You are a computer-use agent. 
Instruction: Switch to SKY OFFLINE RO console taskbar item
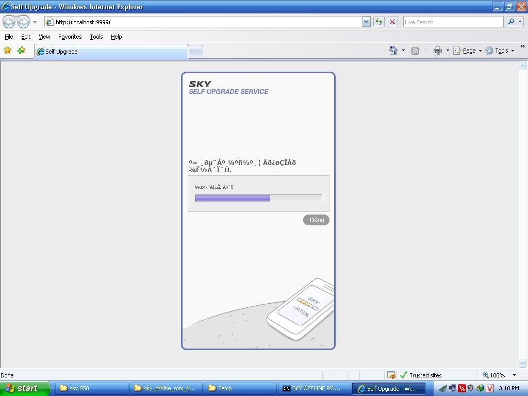[314, 388]
